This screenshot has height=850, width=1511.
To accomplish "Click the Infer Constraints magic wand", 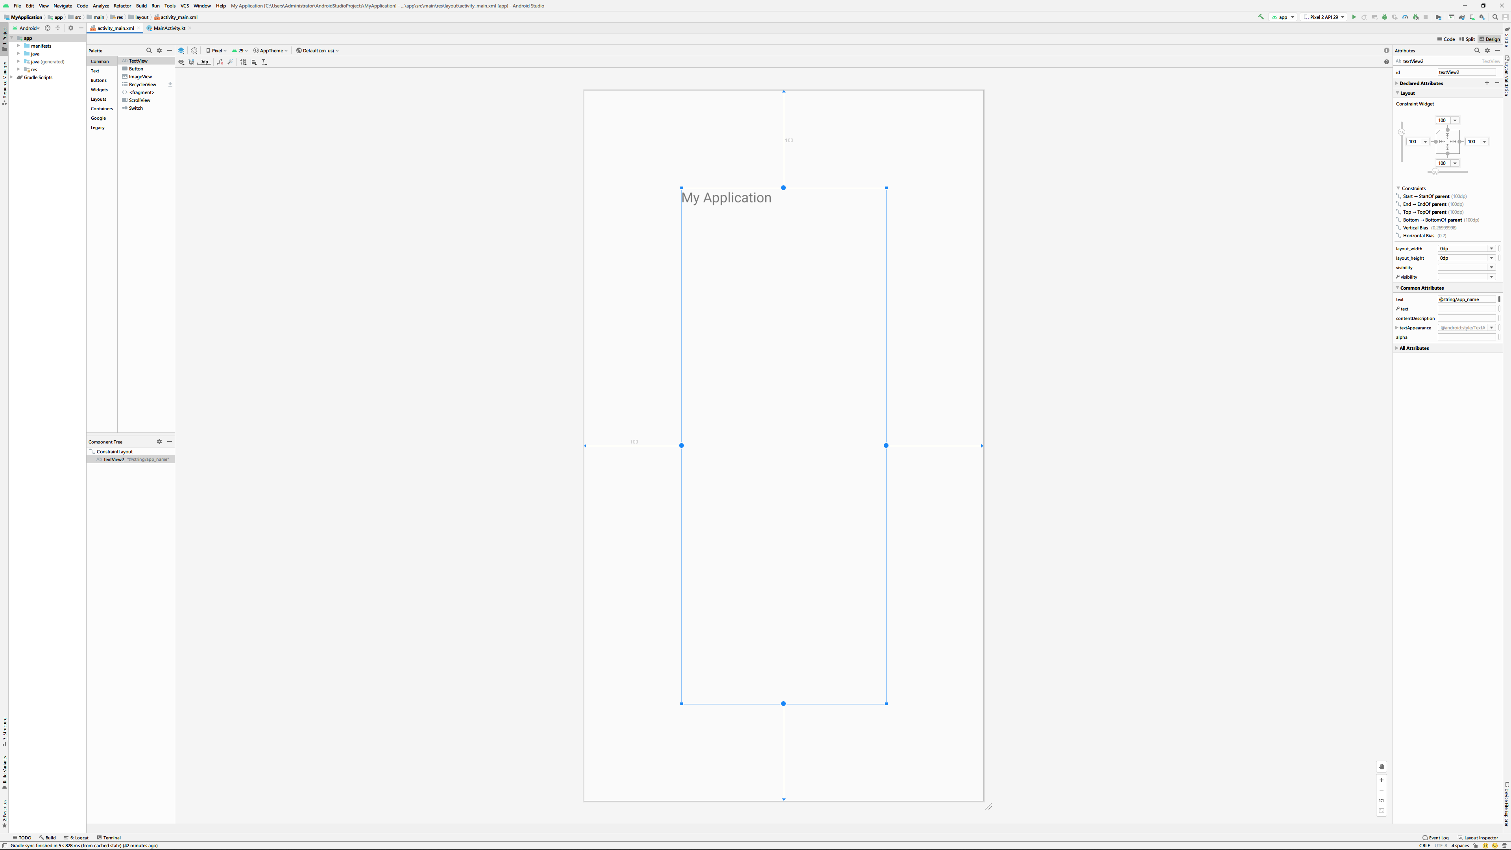I will tap(231, 62).
